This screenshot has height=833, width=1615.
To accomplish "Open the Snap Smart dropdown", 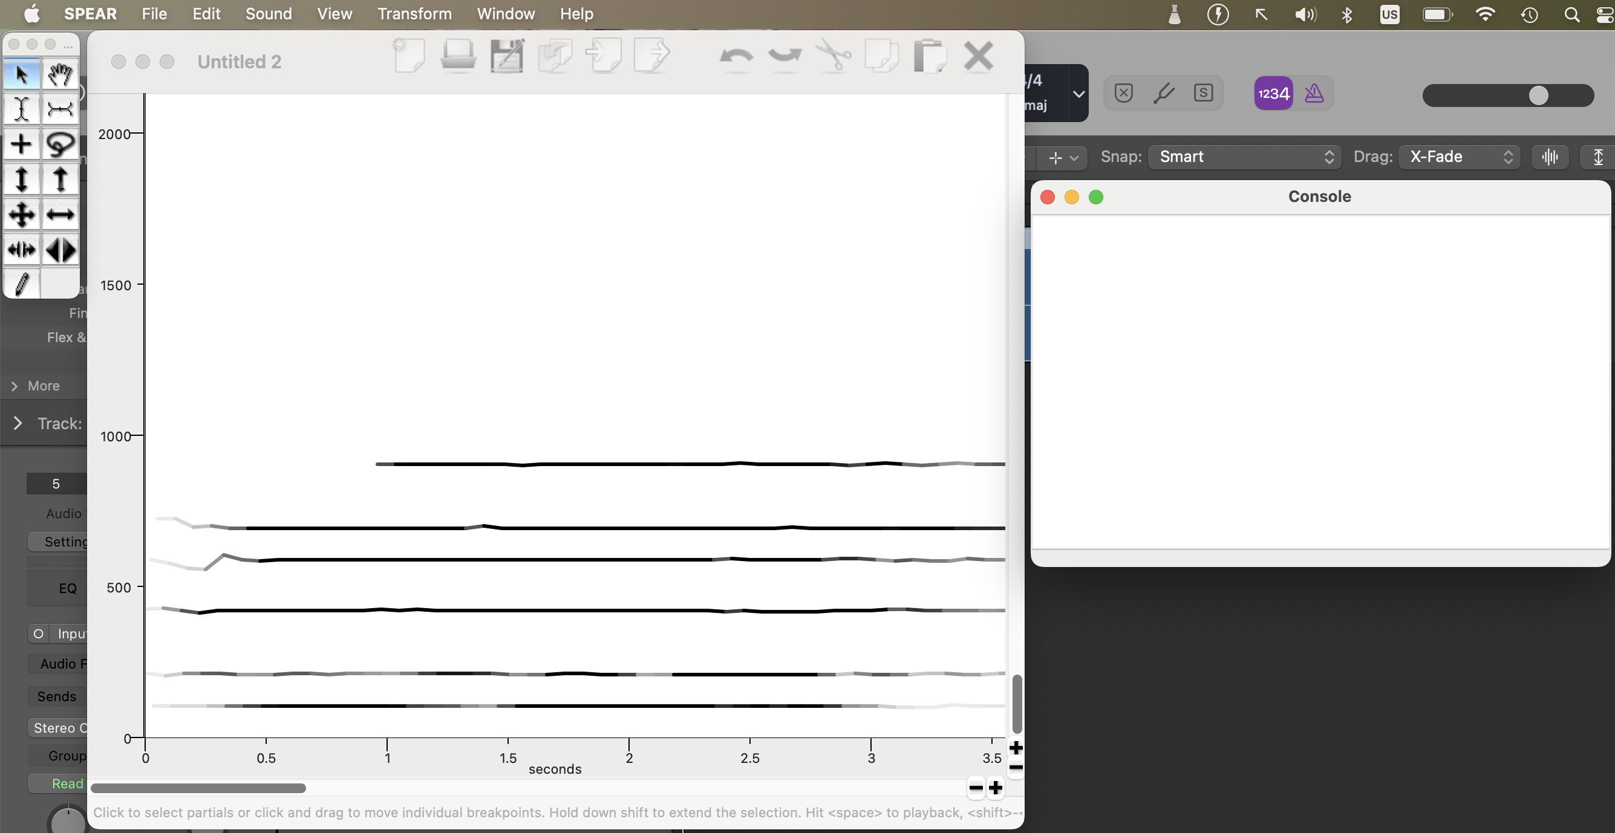I will (1244, 157).
